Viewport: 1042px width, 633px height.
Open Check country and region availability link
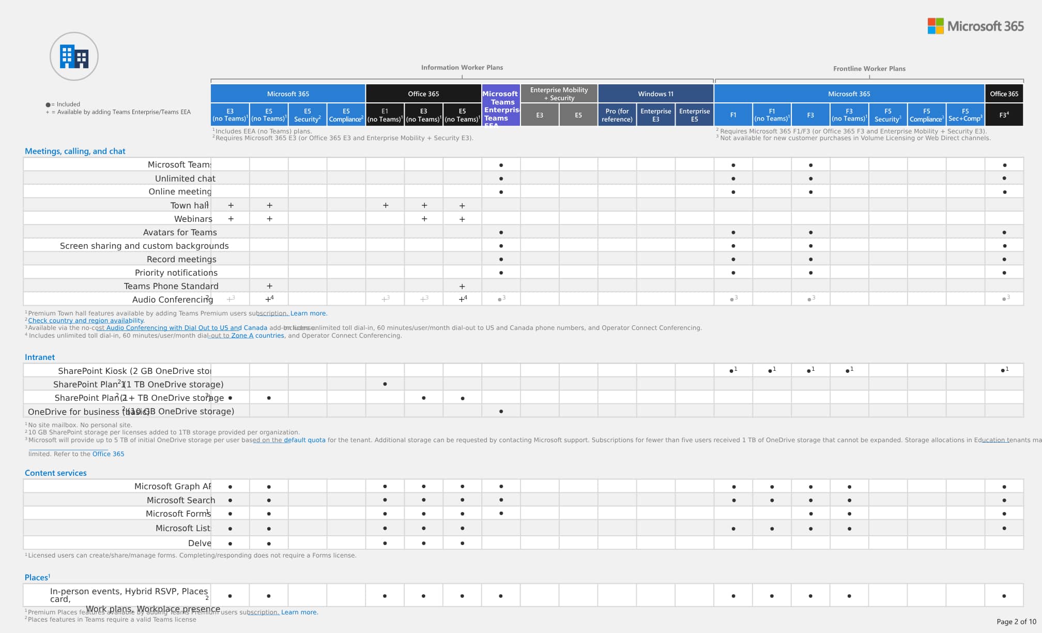[x=86, y=321]
